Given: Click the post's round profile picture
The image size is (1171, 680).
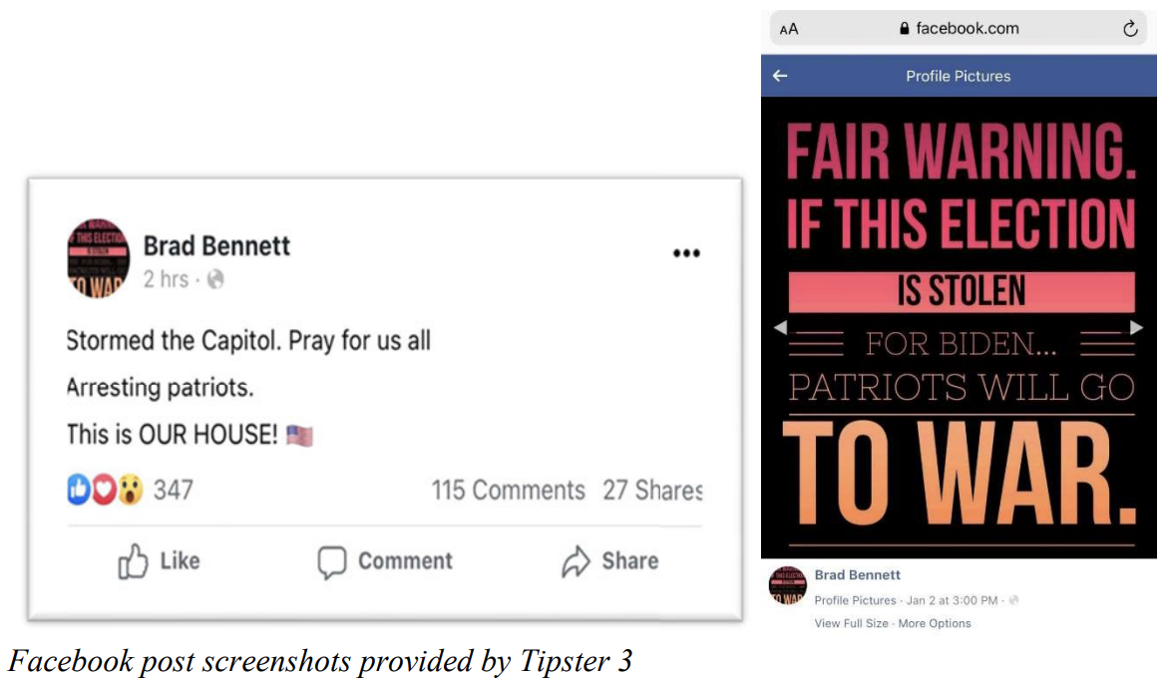Looking at the screenshot, I should click(x=98, y=257).
